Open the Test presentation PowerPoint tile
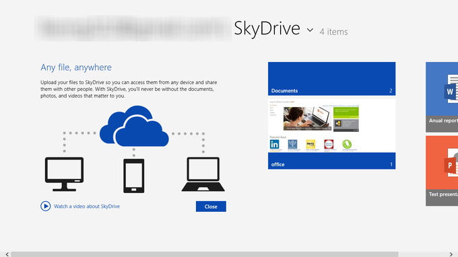The height and width of the screenshot is (257, 458). [x=442, y=171]
